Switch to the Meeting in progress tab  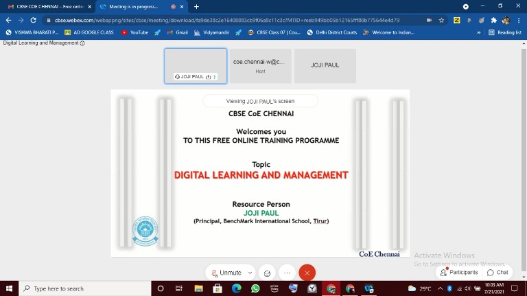point(134,7)
